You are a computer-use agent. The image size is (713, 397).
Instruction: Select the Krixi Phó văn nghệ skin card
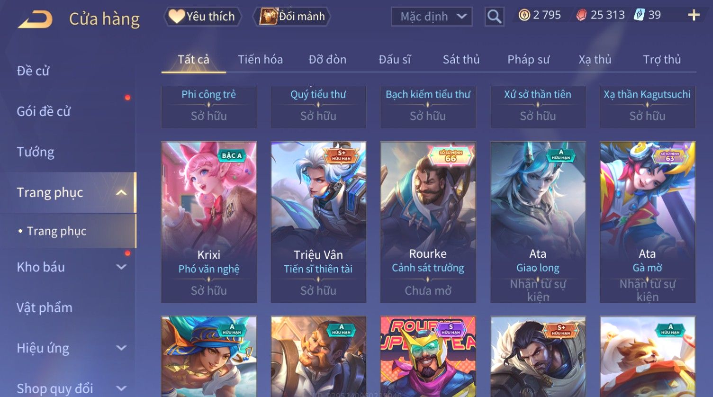coord(209,222)
